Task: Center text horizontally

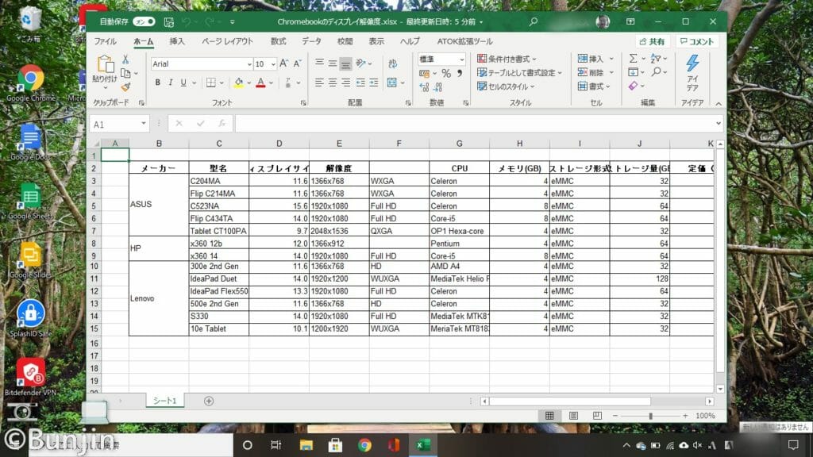Action: tap(333, 83)
